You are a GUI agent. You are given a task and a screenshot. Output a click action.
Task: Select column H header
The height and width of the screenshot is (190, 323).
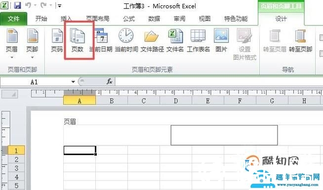tap(304, 100)
